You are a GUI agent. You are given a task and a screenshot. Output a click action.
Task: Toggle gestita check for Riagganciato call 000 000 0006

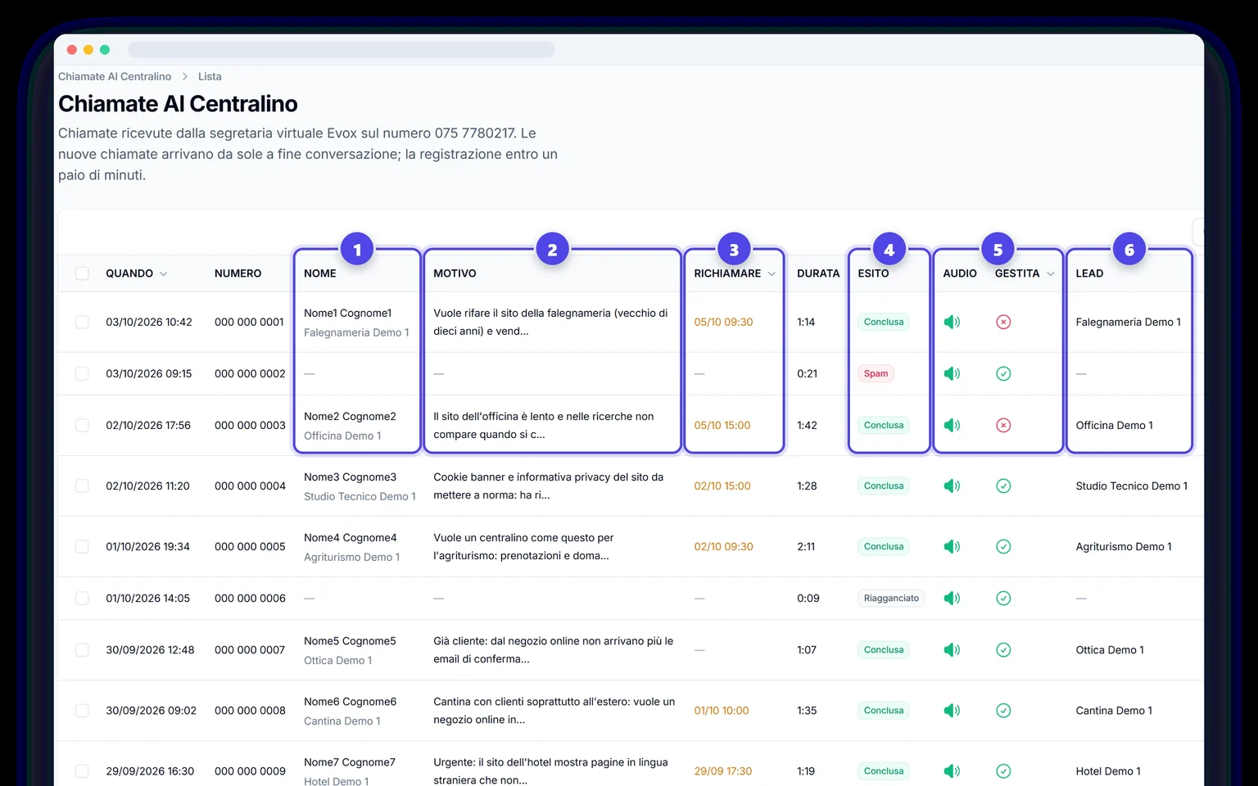[1003, 598]
